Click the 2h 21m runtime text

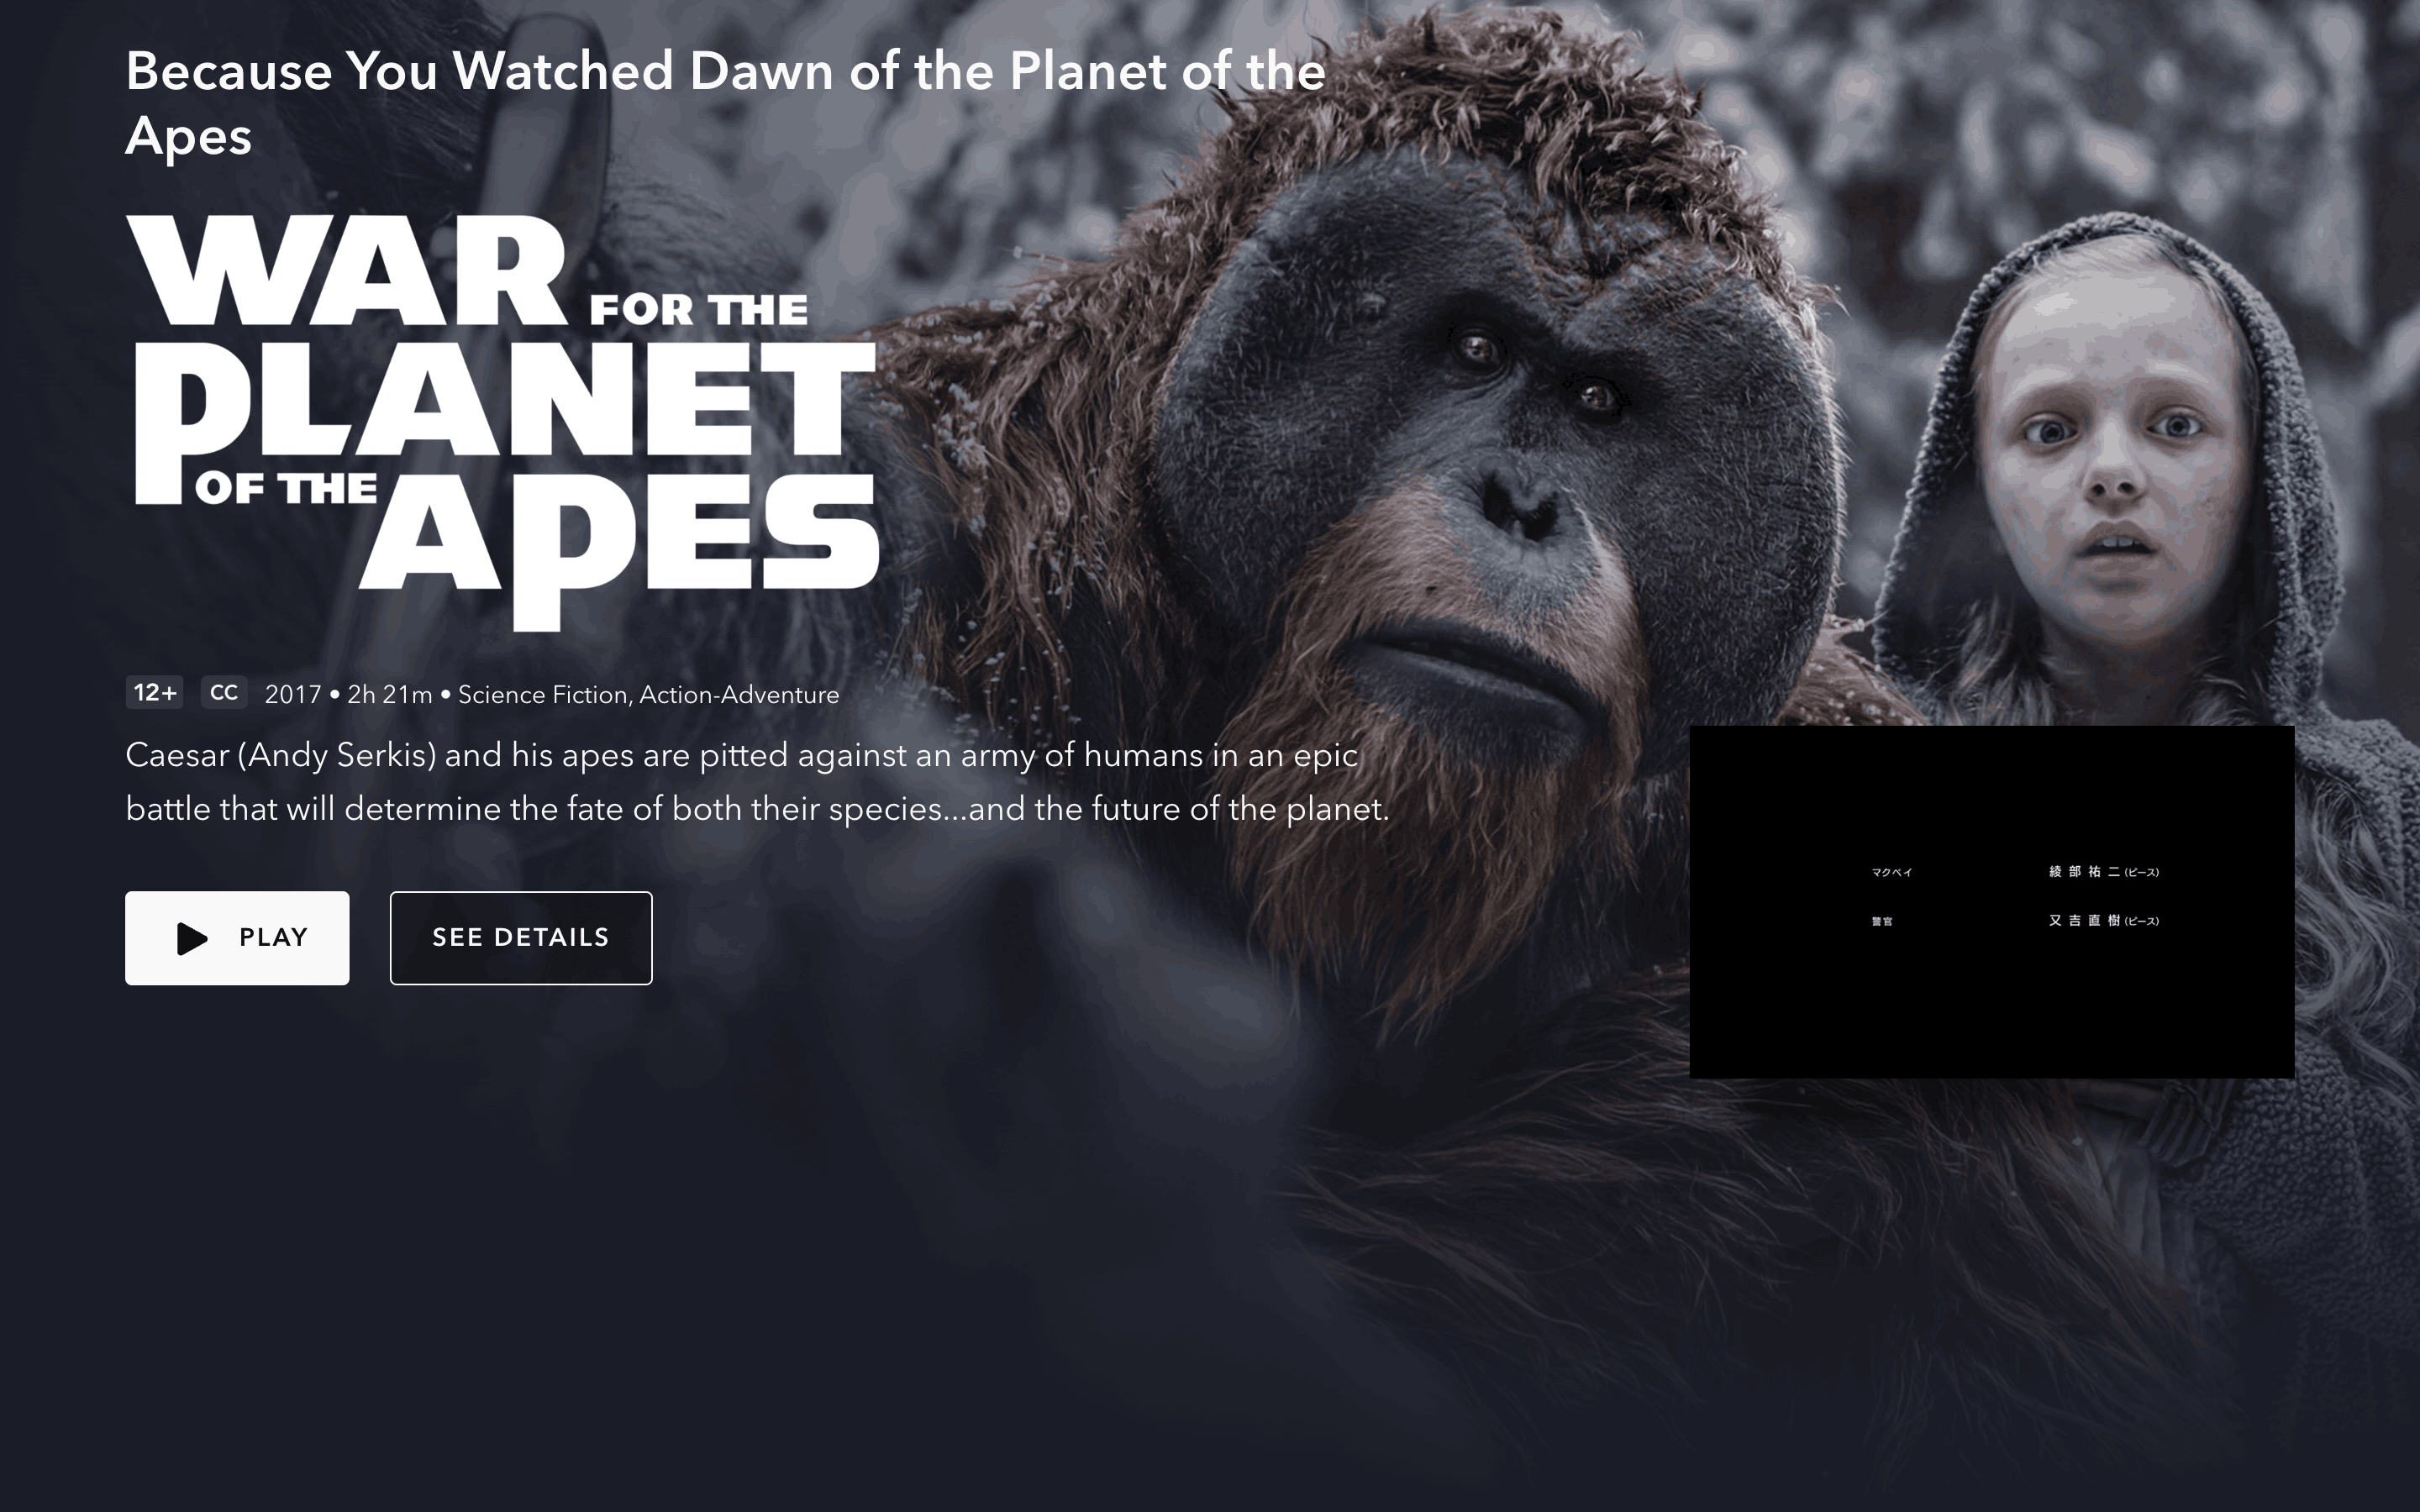[x=390, y=695]
